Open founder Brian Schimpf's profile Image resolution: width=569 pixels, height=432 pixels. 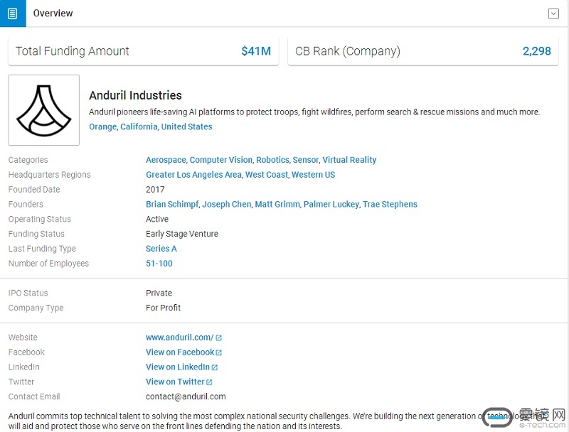171,205
